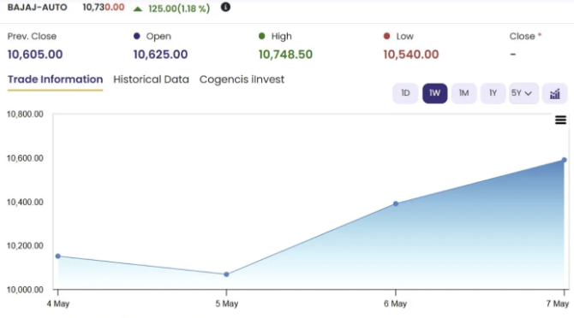Viewport: 574px width, 318px height.
Task: Click the 10,200.00 y-axis label
Action: point(25,245)
